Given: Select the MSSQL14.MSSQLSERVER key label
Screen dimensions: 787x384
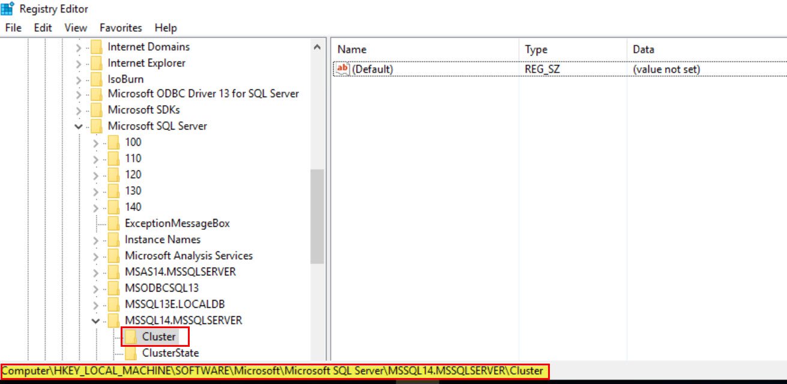Looking at the screenshot, I should click(x=184, y=320).
